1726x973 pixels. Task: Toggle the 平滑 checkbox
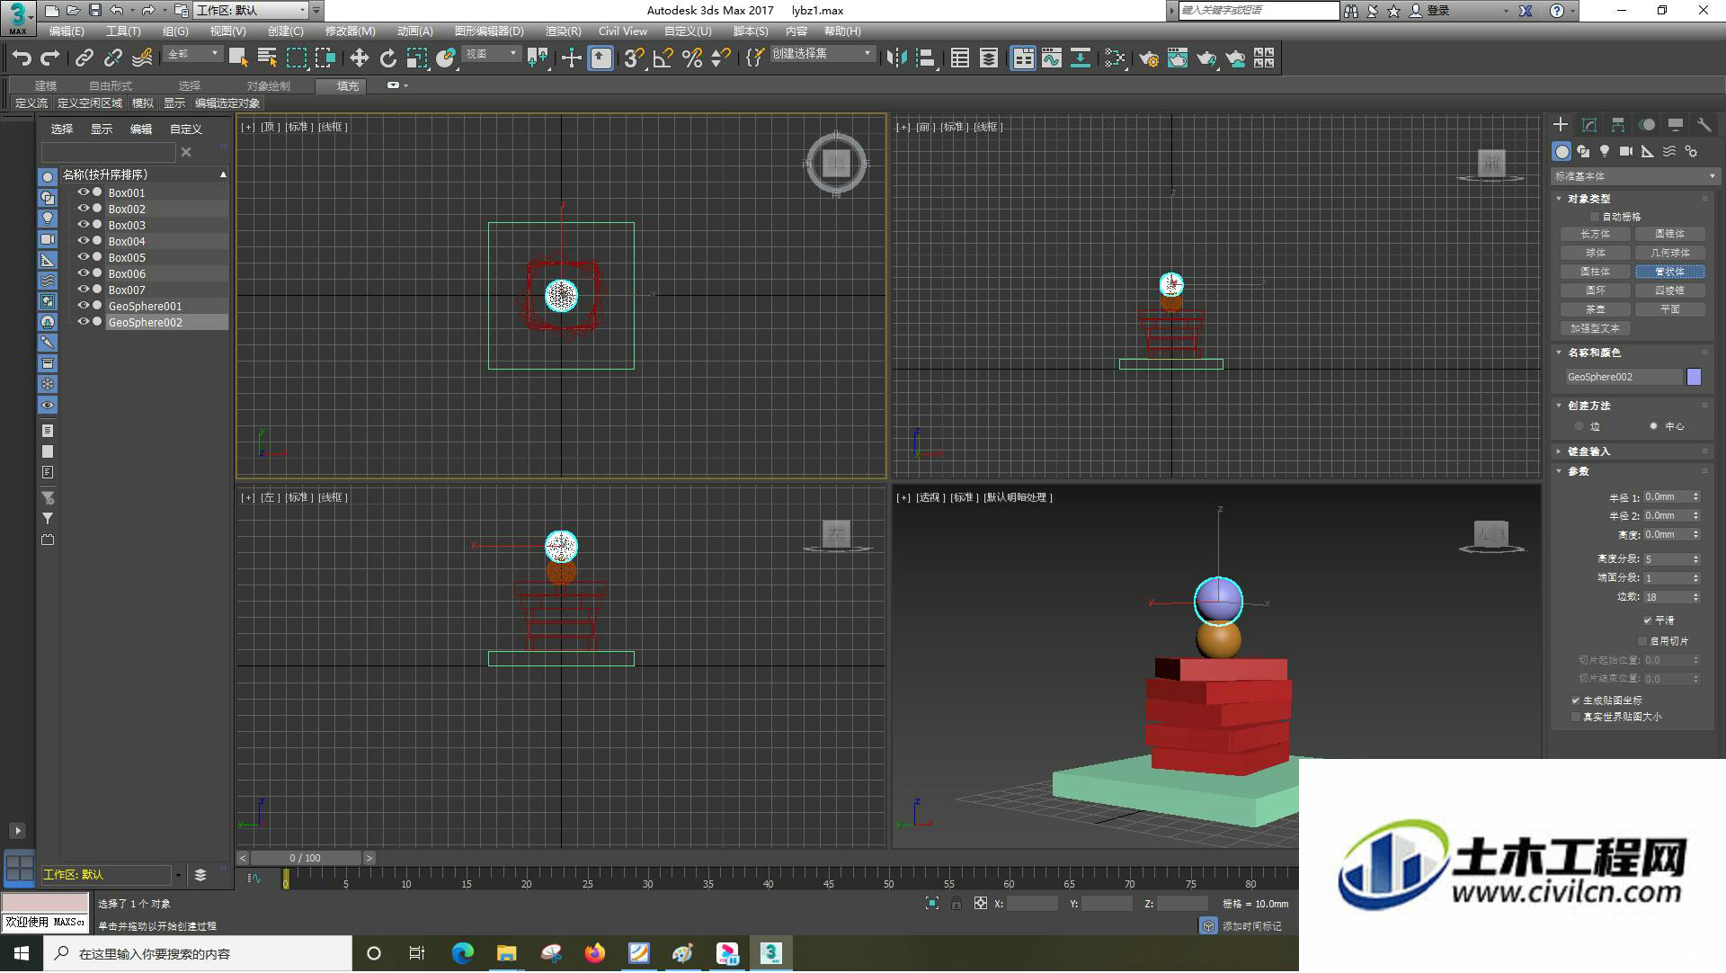[1648, 620]
